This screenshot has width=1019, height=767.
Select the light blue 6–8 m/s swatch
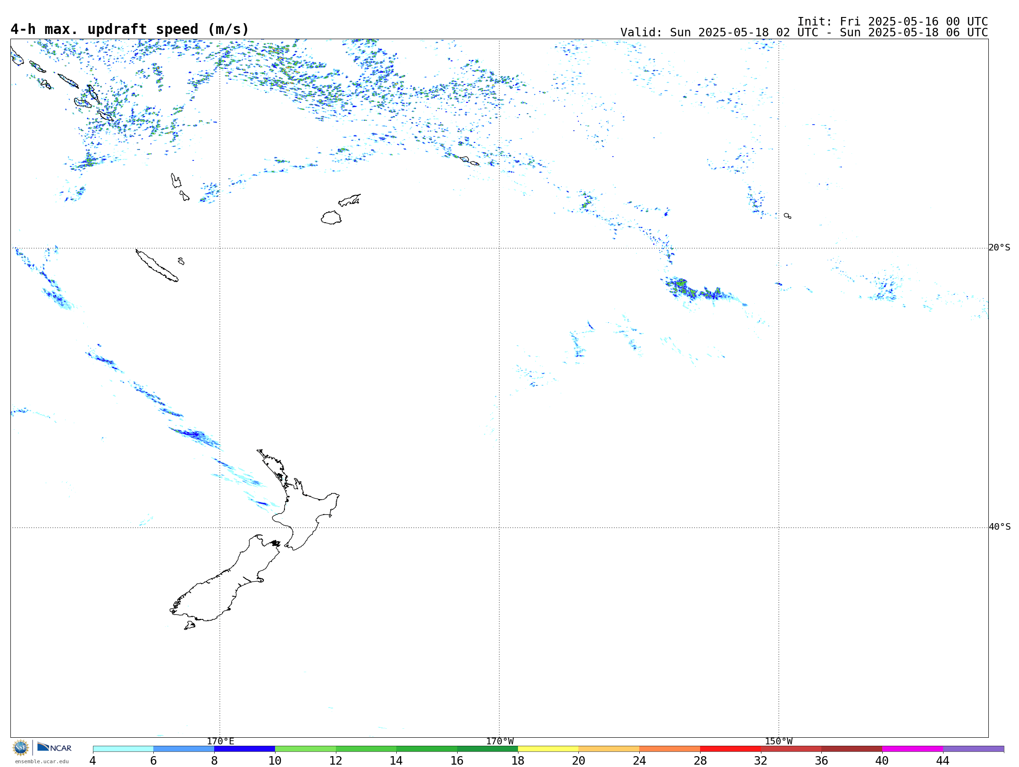point(184,749)
